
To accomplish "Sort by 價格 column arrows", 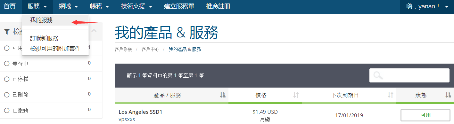I will click(296, 95).
